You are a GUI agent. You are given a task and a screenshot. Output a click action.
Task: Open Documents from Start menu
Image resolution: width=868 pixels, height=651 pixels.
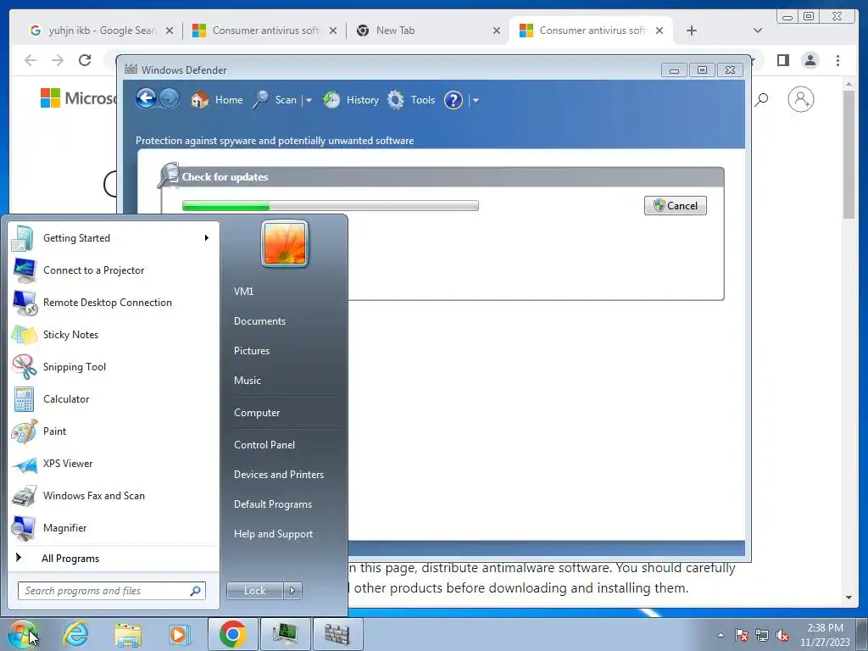click(259, 321)
